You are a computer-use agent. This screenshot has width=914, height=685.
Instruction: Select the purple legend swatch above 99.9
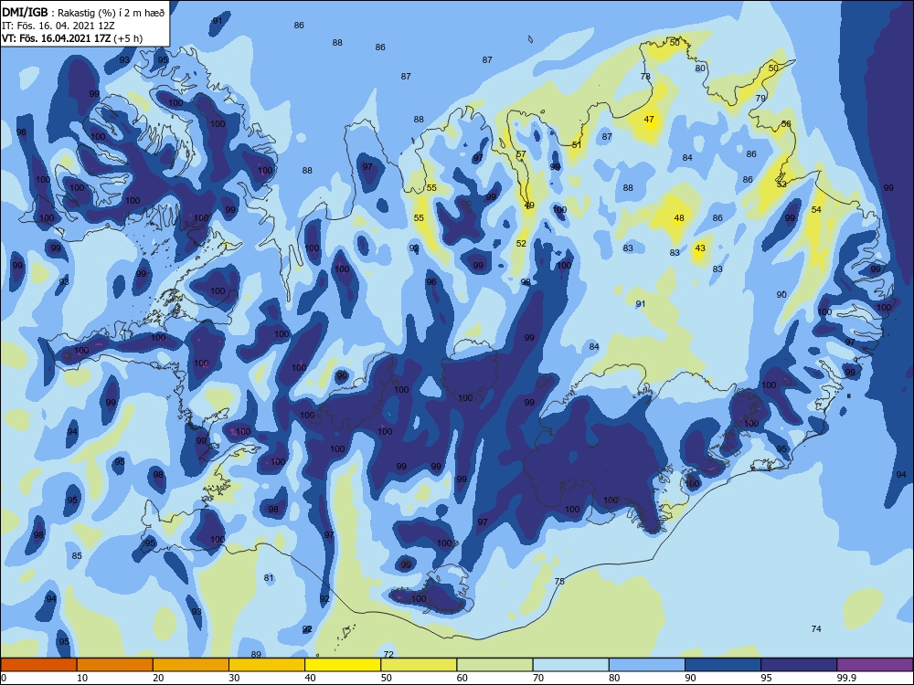tap(875, 665)
